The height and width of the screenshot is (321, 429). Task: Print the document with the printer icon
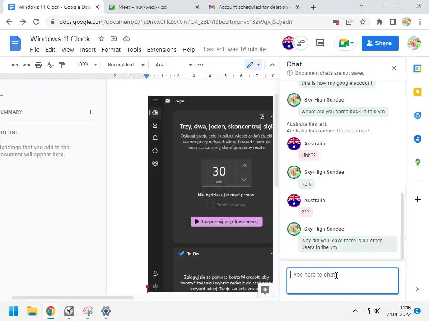[x=39, y=65]
